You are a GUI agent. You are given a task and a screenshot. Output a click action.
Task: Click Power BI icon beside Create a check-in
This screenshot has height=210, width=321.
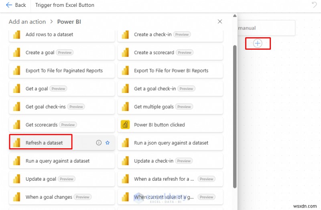pyautogui.click(x=125, y=34)
